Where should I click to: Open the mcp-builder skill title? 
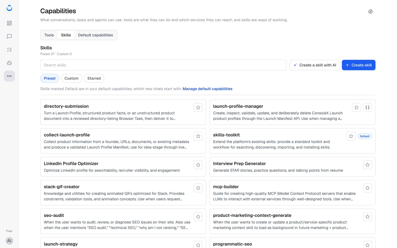[226, 187]
